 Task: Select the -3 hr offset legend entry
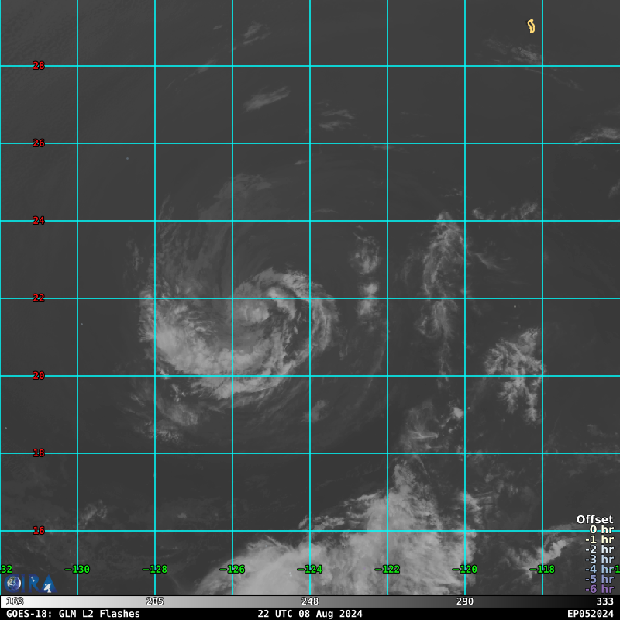599,559
